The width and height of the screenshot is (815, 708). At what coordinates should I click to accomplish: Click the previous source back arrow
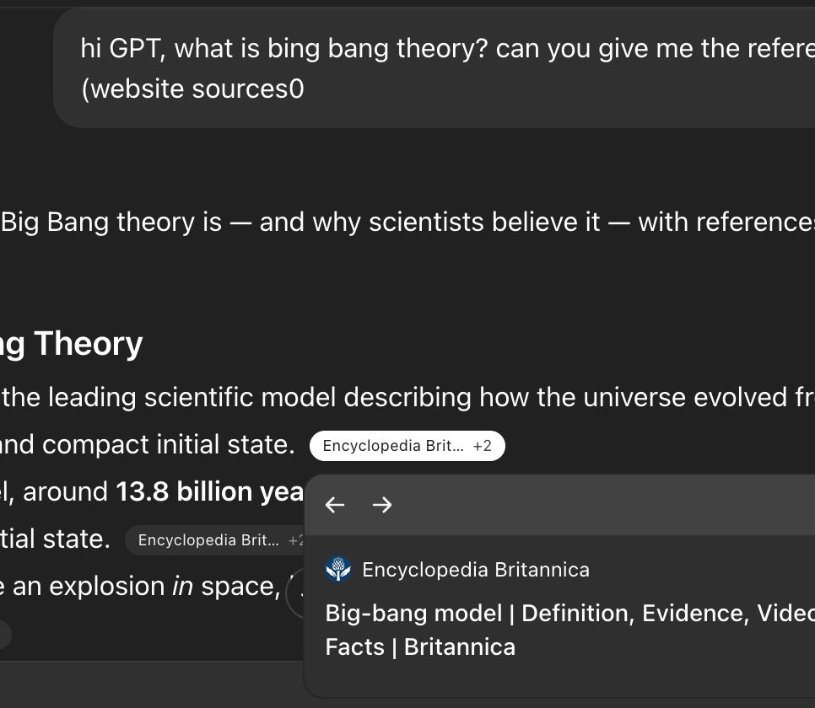(x=335, y=505)
